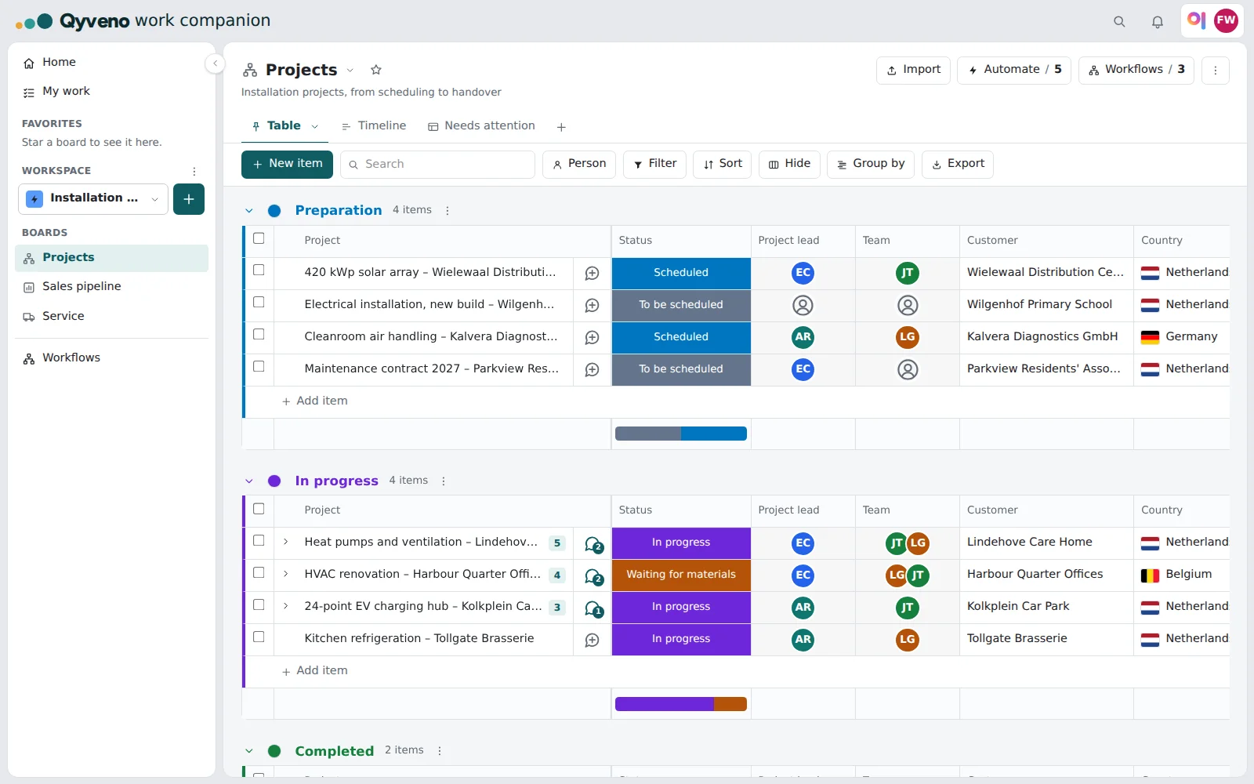Screen dimensions: 1254x784
Task: Select all items in In progress group
Action: [259, 509]
